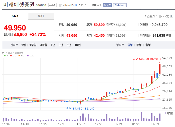Click the 거래량 value 19,048,790

[x=158, y=25]
